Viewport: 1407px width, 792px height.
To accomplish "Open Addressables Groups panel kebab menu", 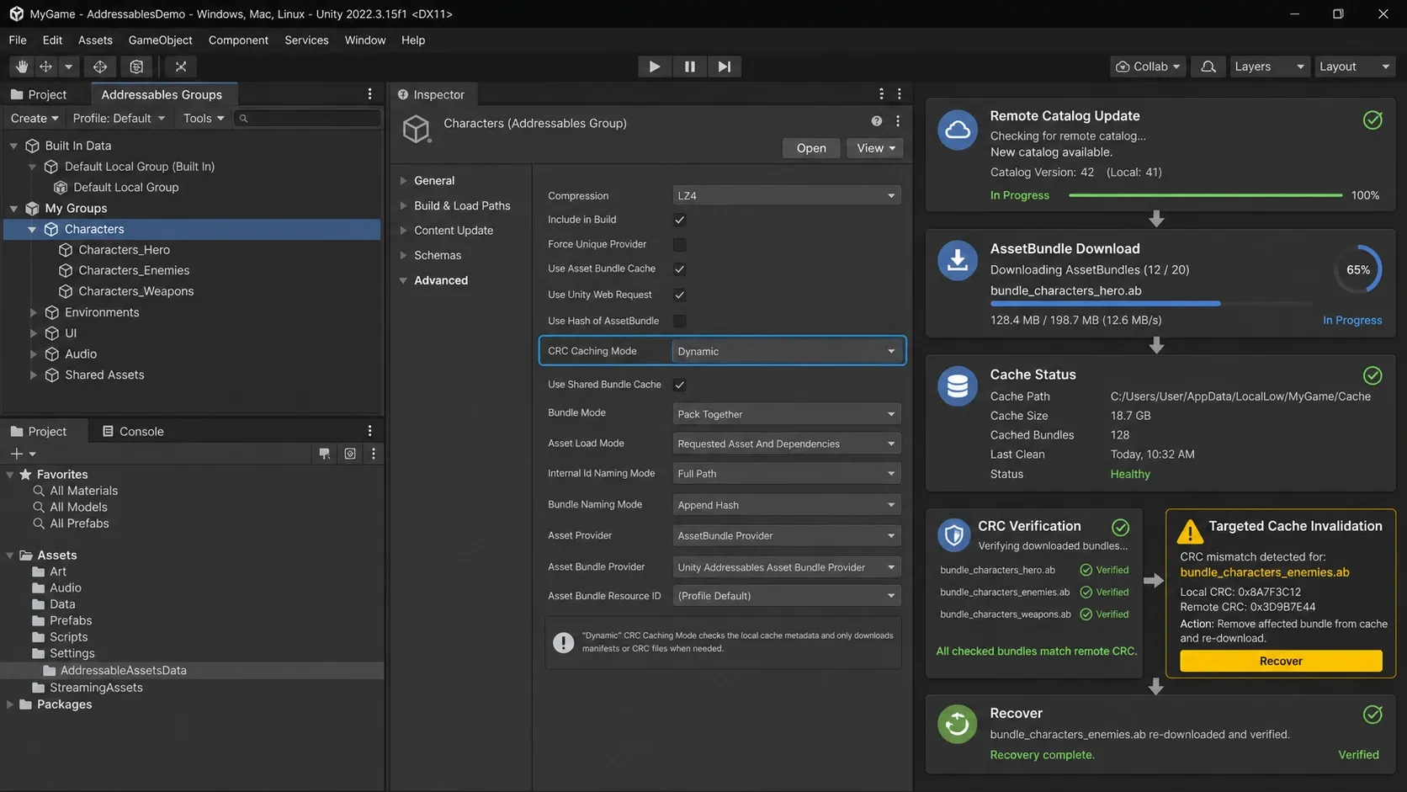I will click(369, 94).
